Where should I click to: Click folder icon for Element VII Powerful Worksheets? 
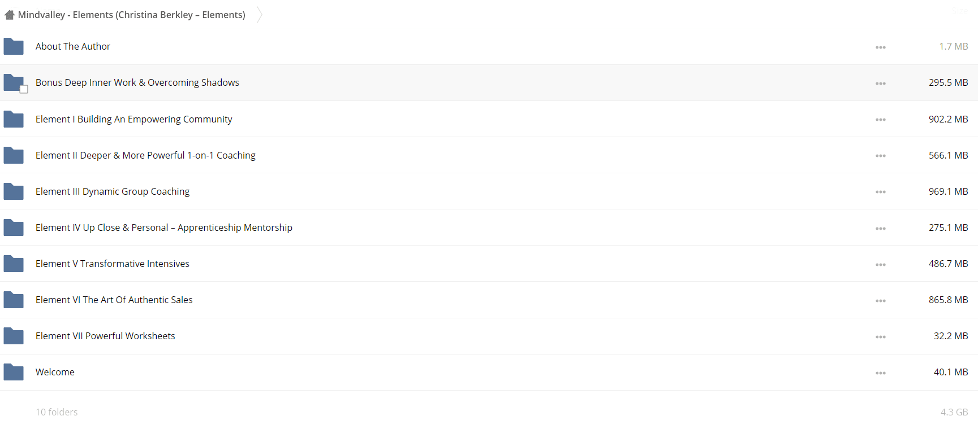click(x=14, y=336)
